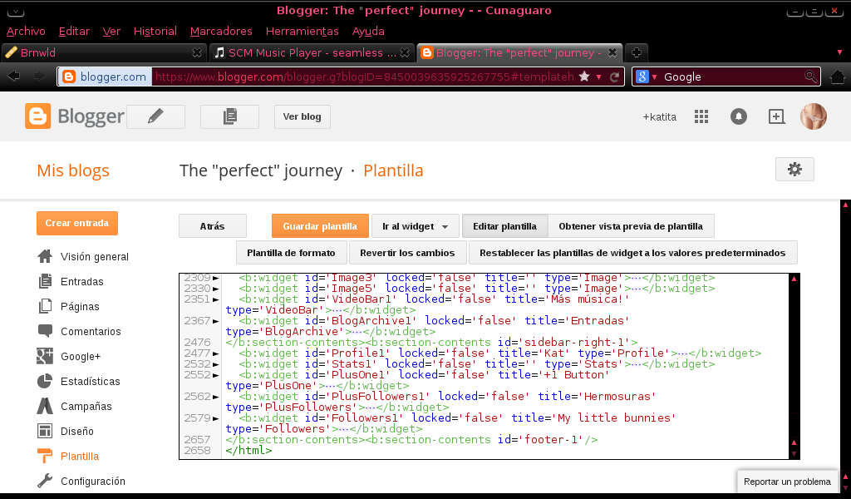Image resolution: width=851 pixels, height=499 pixels.
Task: Open the tab list dropdown arrow
Action: [x=839, y=52]
